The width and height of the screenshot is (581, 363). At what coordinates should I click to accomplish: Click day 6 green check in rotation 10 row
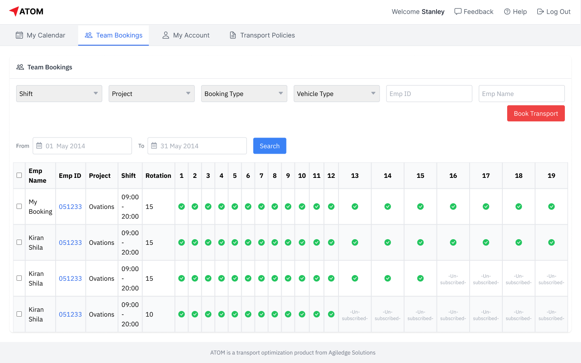[x=248, y=314]
